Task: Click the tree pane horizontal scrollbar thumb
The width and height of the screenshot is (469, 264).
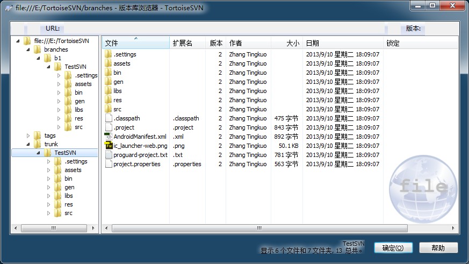Action: tap(54, 228)
